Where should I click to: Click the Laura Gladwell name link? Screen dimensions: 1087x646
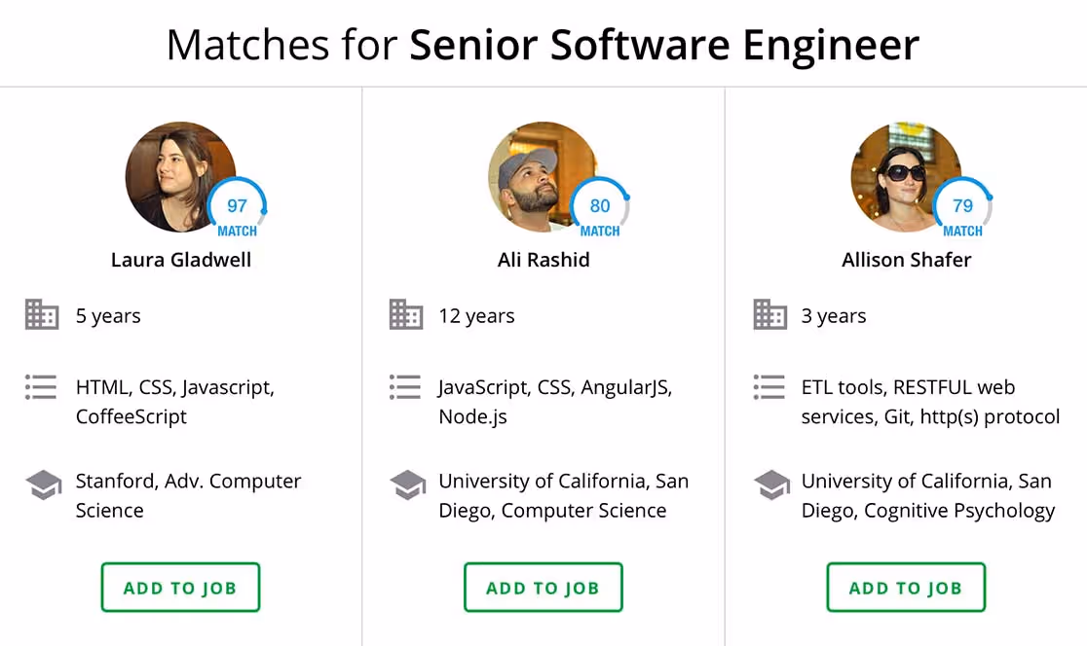[x=181, y=260]
